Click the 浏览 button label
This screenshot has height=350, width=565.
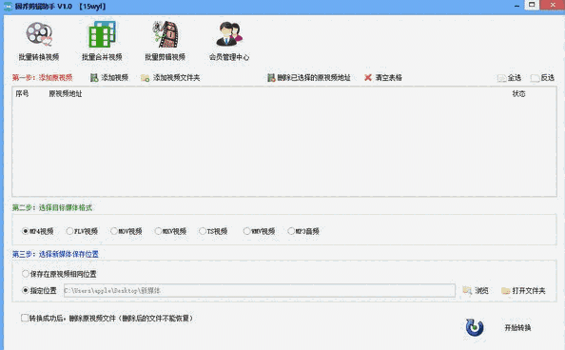point(481,290)
